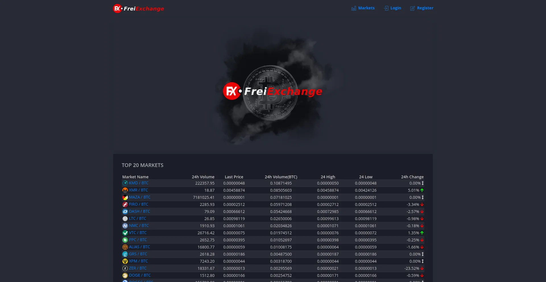Select the Dogecoin coin icon

click(125, 275)
